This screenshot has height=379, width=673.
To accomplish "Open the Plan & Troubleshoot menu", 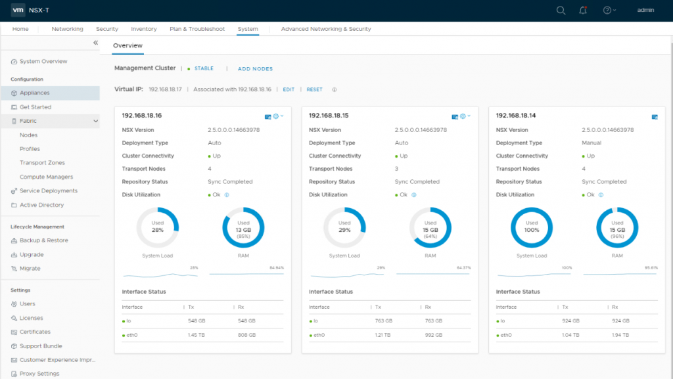I will click(x=197, y=29).
